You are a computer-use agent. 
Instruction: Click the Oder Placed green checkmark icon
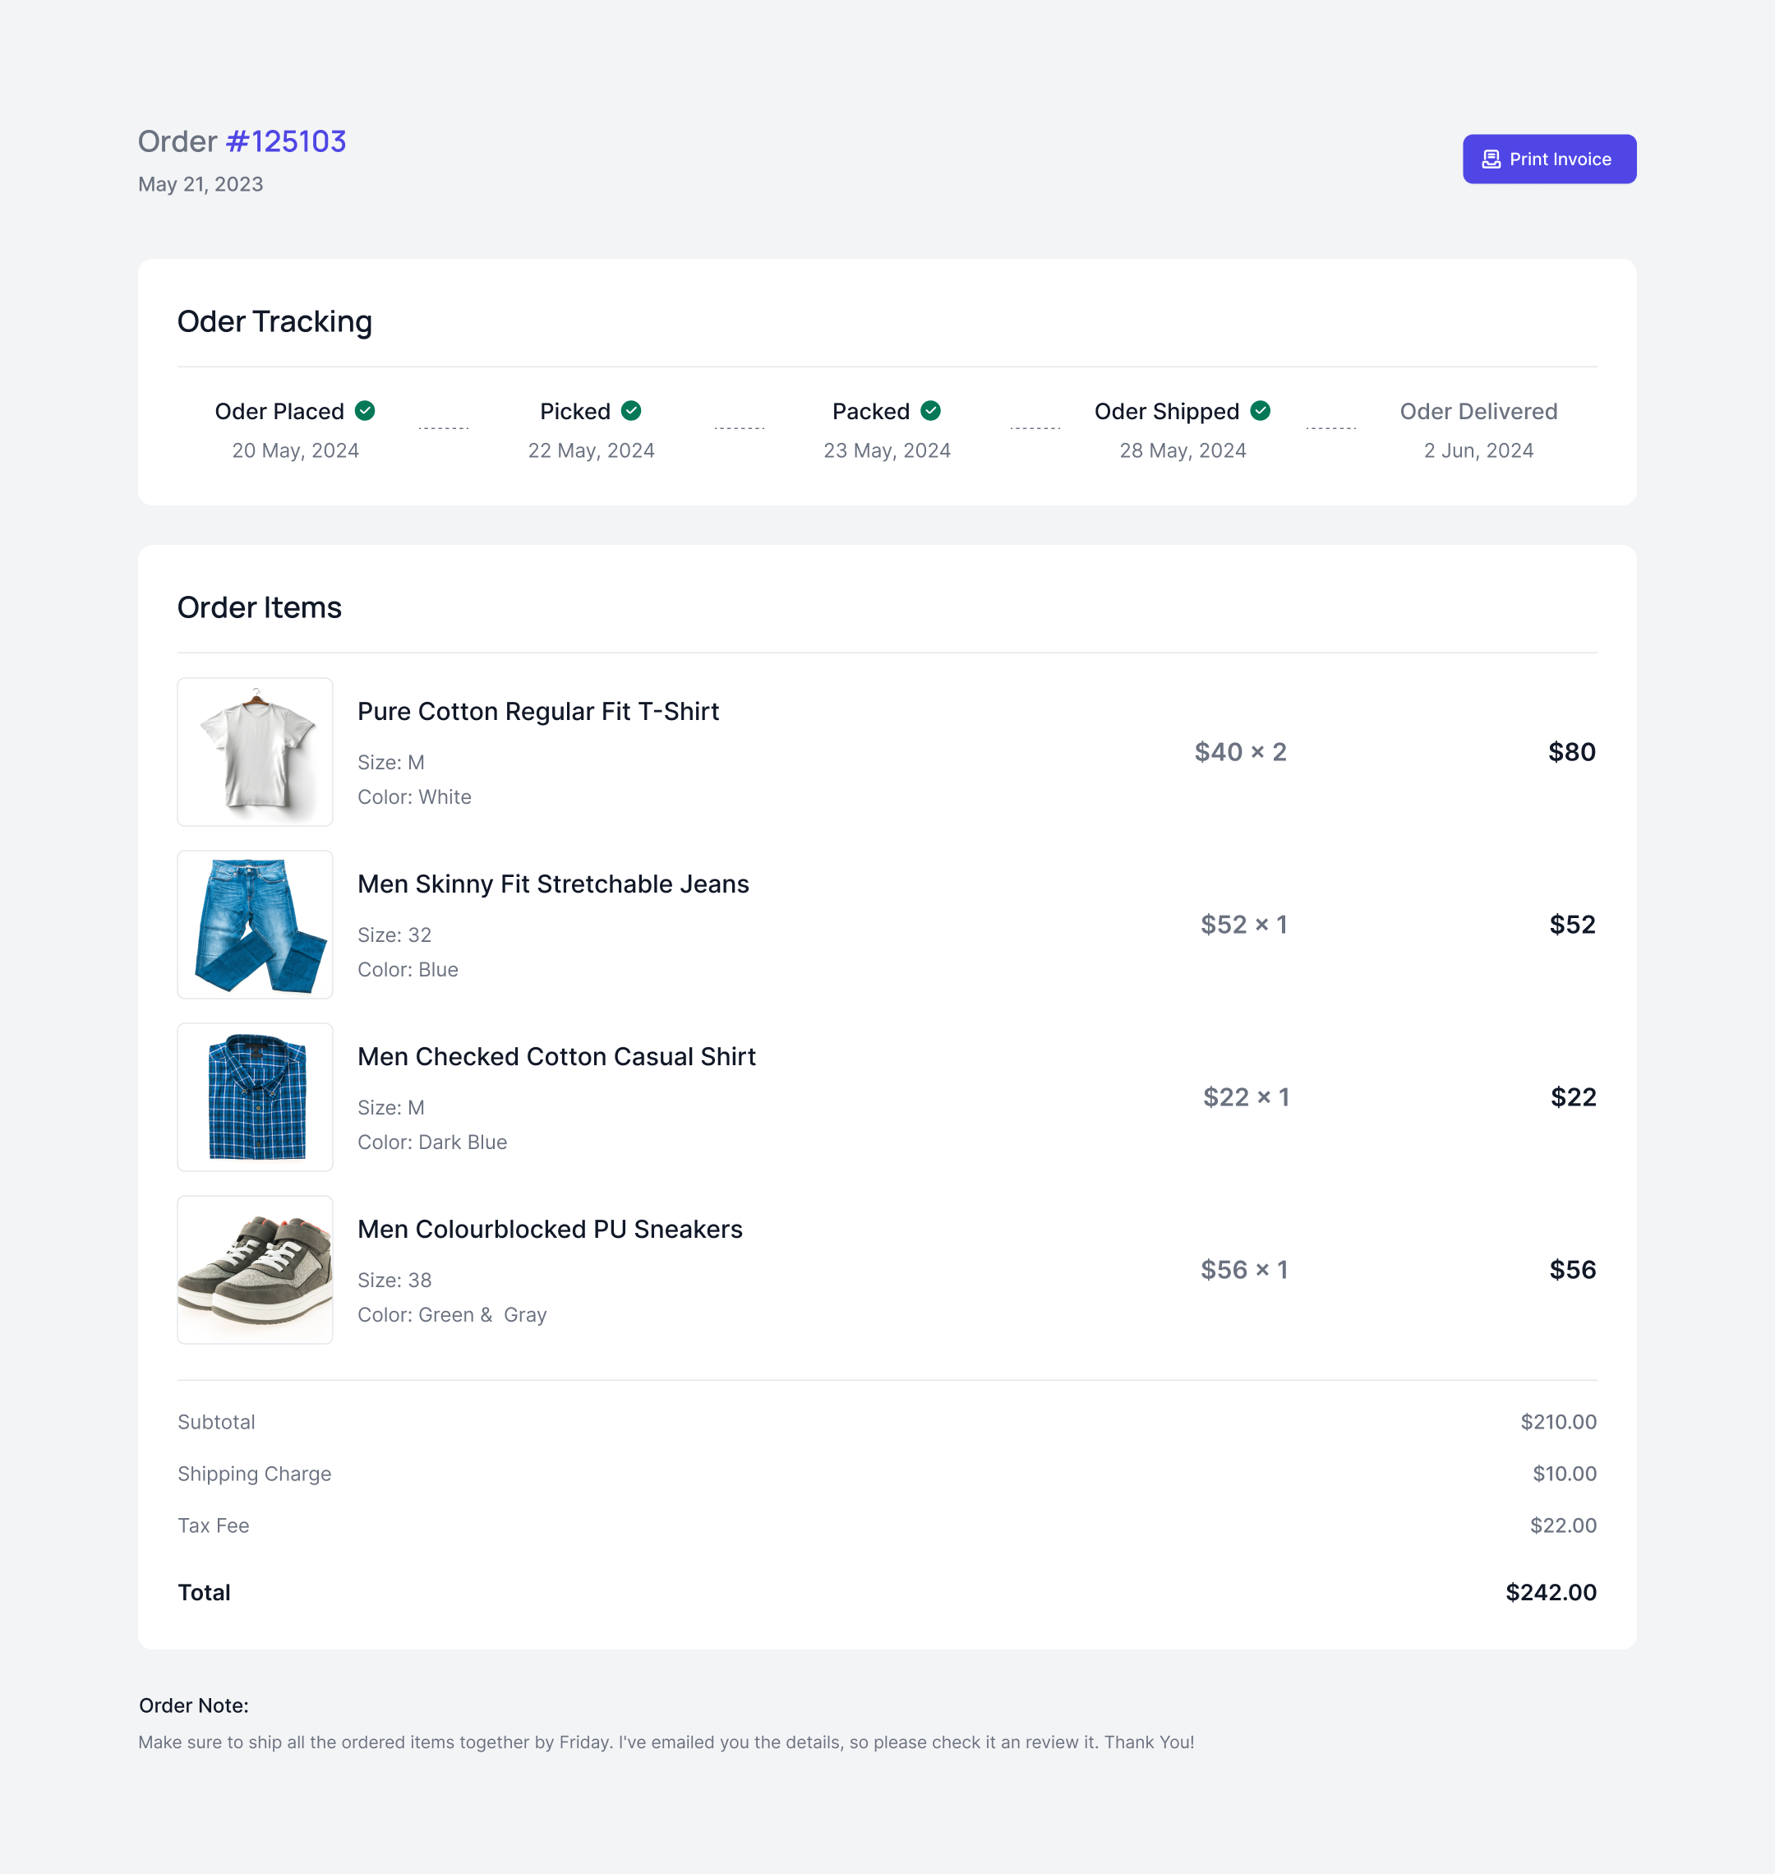click(x=365, y=411)
